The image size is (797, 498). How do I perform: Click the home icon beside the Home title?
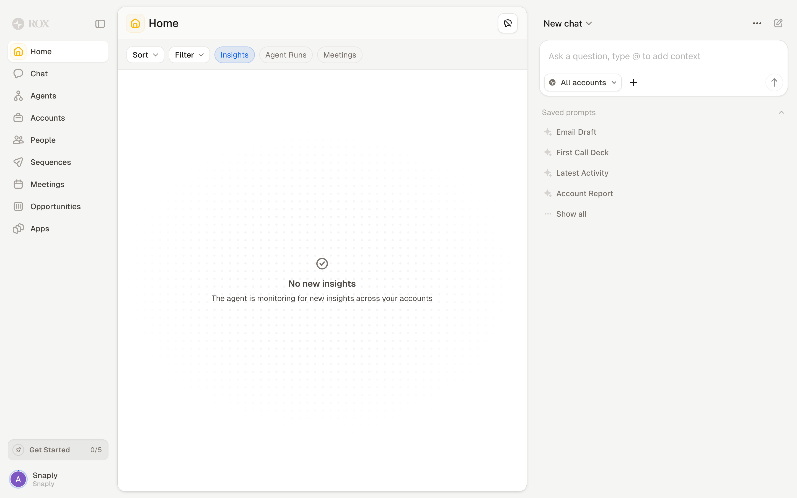pos(135,24)
